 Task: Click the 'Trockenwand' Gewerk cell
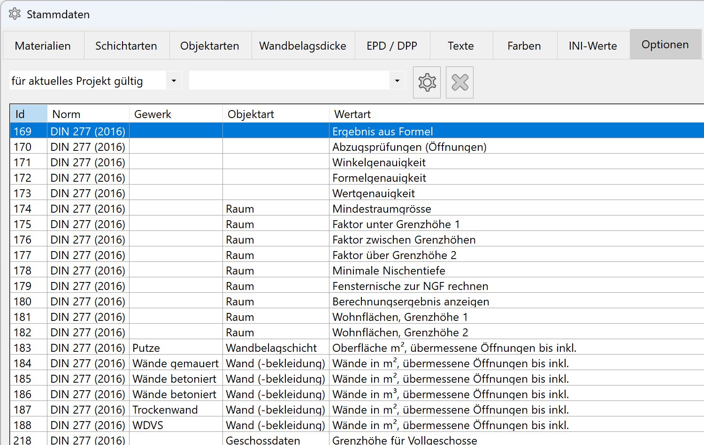[176, 409]
